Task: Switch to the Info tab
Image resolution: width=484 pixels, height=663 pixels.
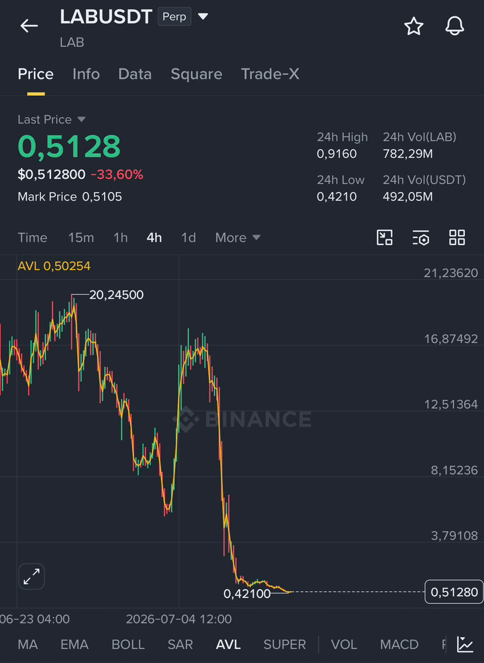Action: click(x=86, y=74)
